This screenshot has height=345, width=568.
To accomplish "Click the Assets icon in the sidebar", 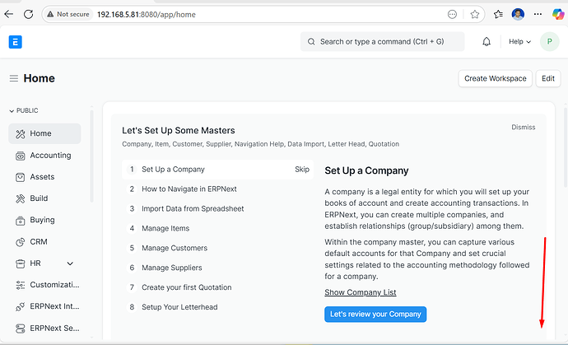I will (21, 177).
